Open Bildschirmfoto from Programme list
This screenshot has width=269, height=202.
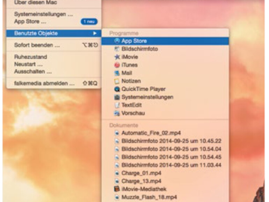[165, 49]
